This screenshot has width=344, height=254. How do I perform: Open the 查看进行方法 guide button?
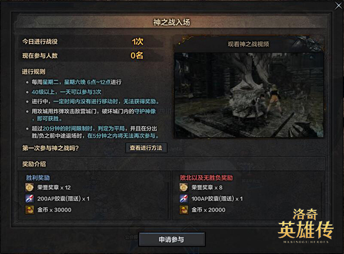pos(146,148)
